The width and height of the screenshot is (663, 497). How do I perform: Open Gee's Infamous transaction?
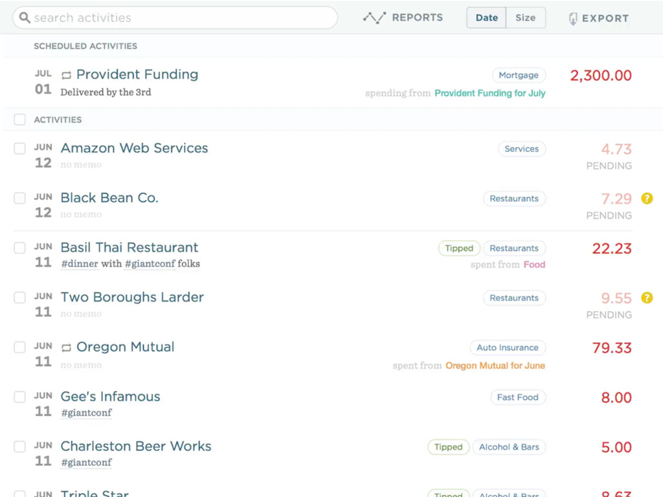pos(110,397)
